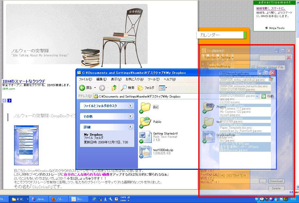Toggle the Folders (フォルダ) pane button
Screen dimensions: 299x203
146,88
